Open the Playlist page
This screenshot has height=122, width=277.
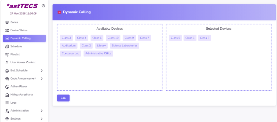click(24, 54)
